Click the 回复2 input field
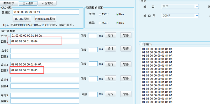 45,56
